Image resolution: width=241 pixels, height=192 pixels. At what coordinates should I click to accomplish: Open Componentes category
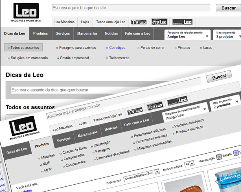click(x=74, y=164)
